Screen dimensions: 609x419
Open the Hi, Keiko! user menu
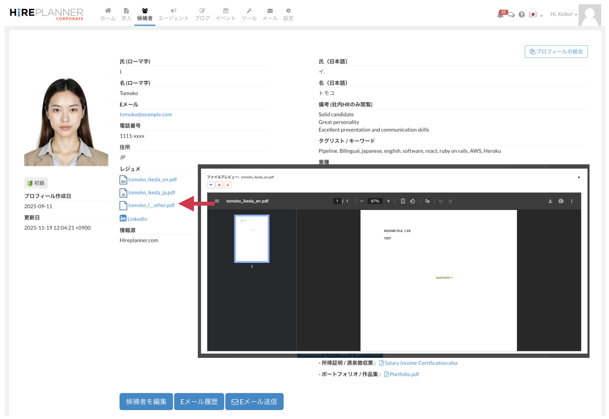563,14
